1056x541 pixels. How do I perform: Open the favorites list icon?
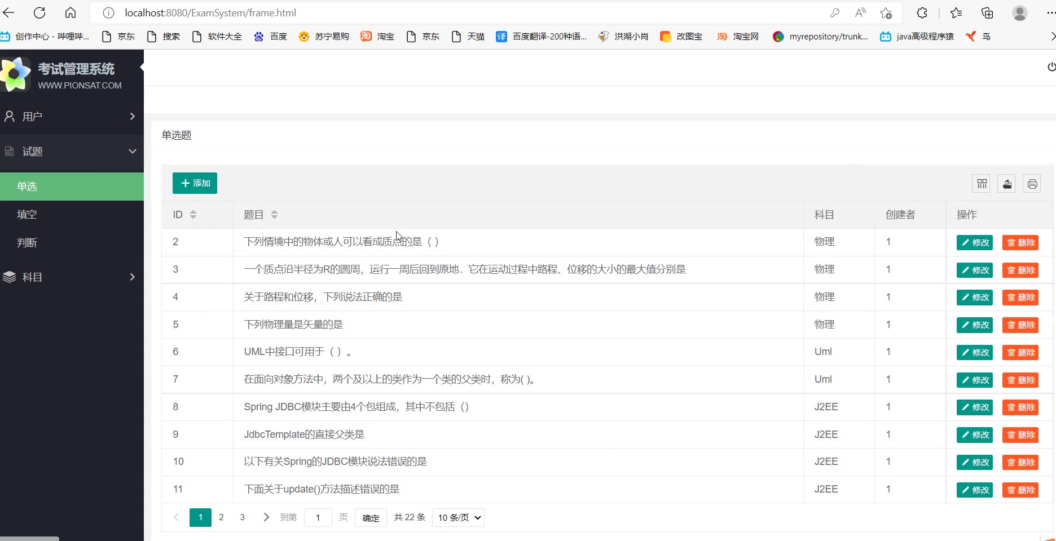956,13
